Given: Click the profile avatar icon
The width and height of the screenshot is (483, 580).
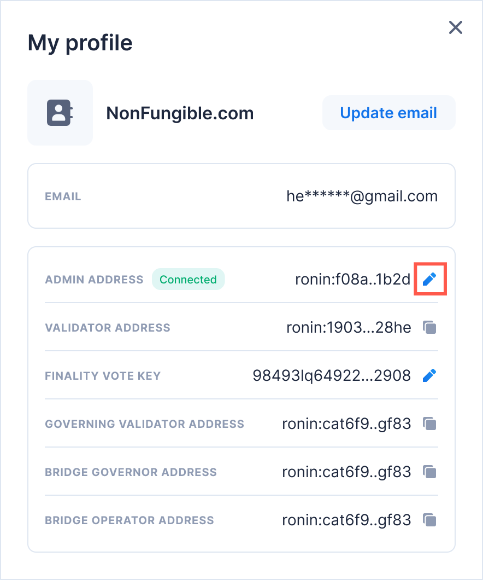Looking at the screenshot, I should pos(60,113).
